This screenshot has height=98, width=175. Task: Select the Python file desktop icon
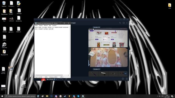[x=18, y=4]
